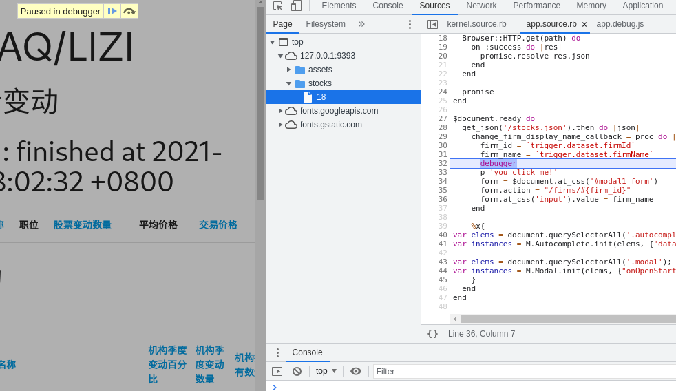Viewport: 676px width, 391px height.
Task: Step over next function call
Action: [129, 11]
